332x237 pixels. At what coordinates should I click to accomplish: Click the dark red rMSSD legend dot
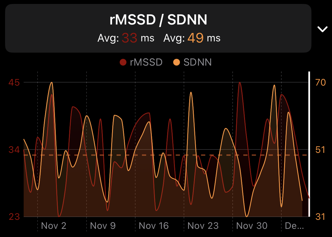[123, 62]
